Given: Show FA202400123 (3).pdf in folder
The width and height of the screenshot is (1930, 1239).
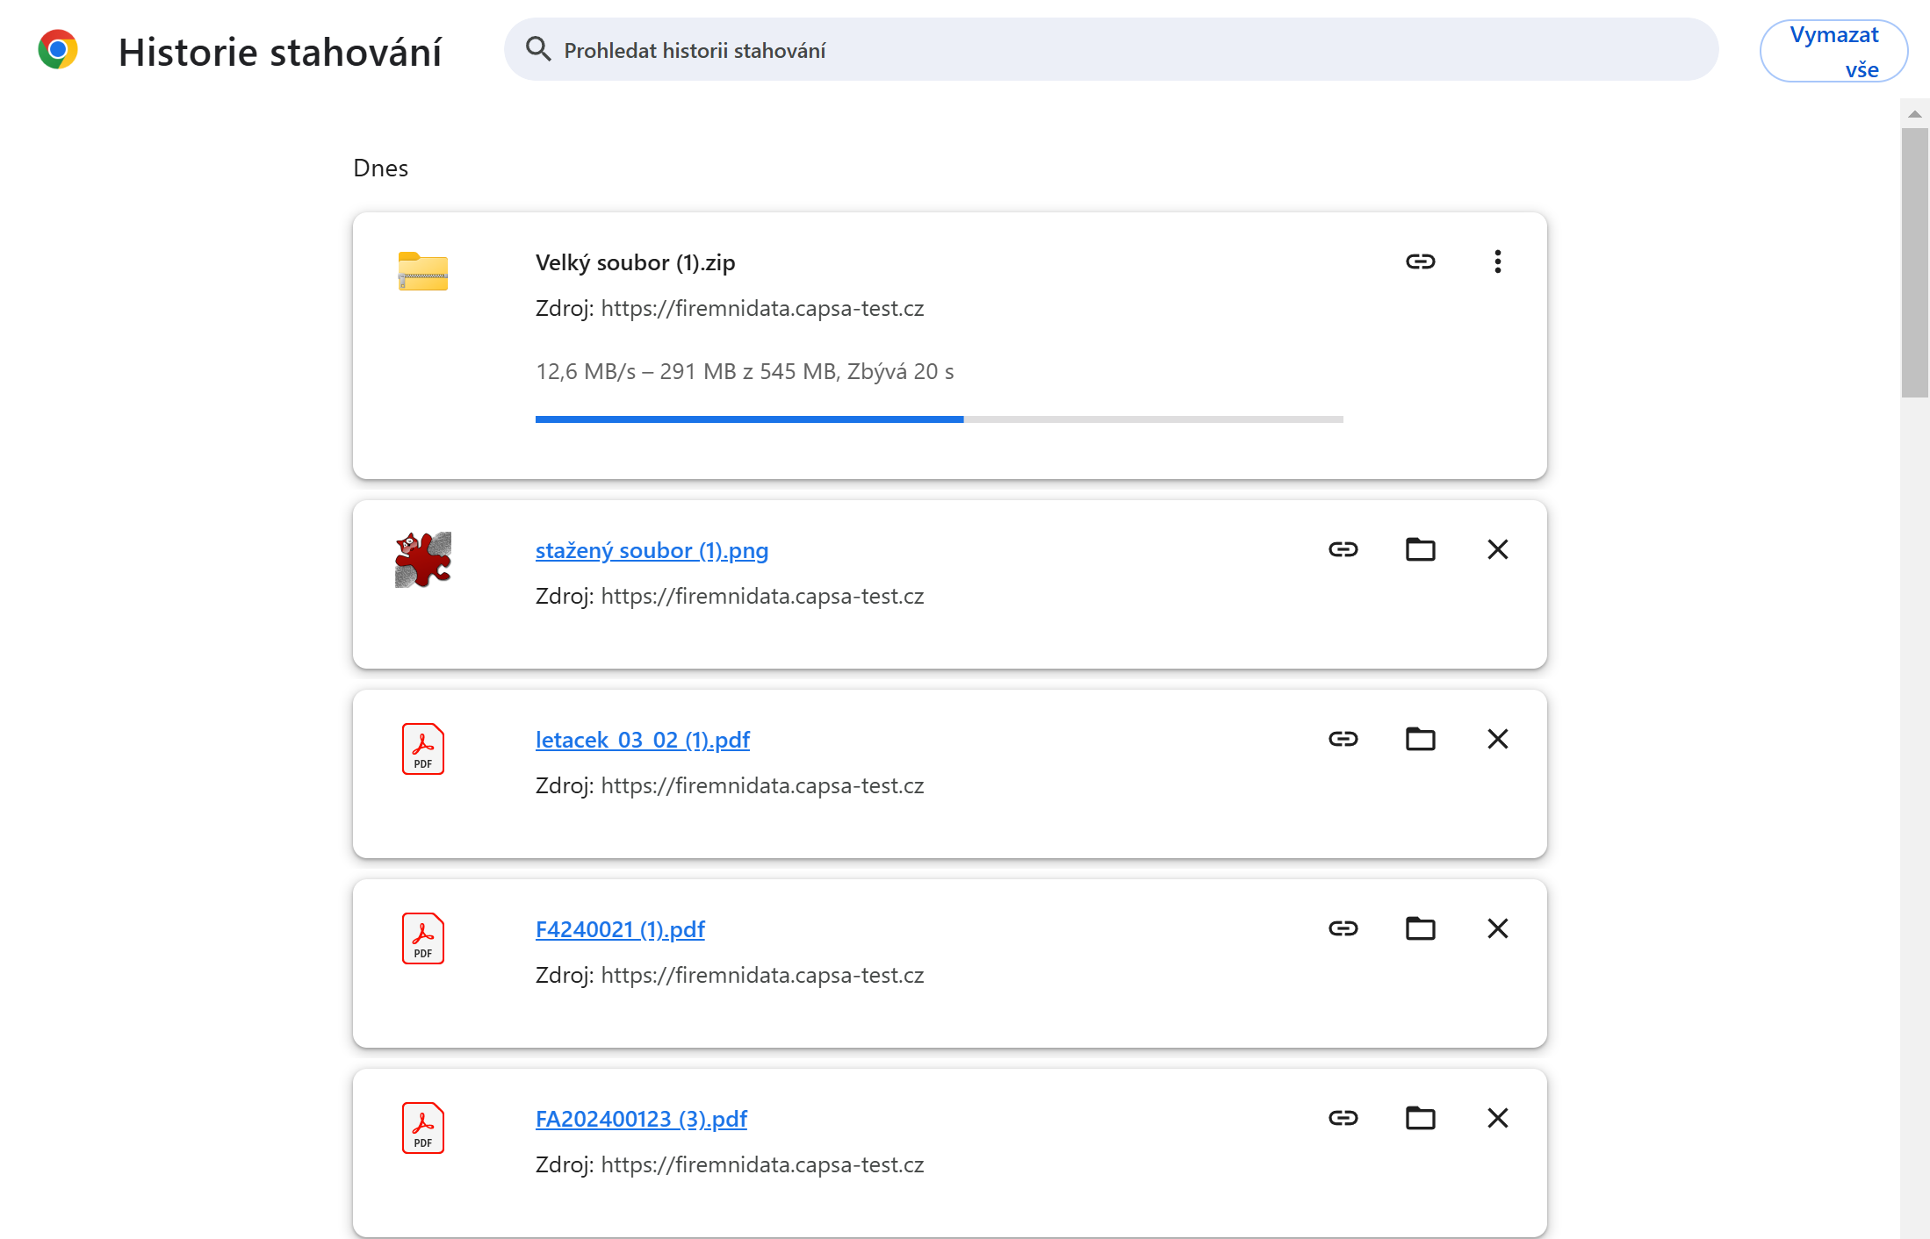Looking at the screenshot, I should (1420, 1118).
